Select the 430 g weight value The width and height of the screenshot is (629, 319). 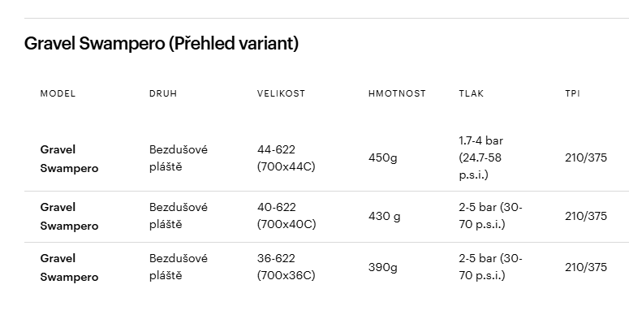coord(385,216)
